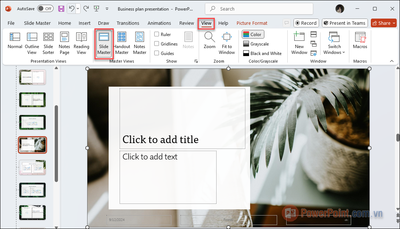Switch to Grayscale mode
Image resolution: width=400 pixels, height=229 pixels.
click(x=256, y=44)
